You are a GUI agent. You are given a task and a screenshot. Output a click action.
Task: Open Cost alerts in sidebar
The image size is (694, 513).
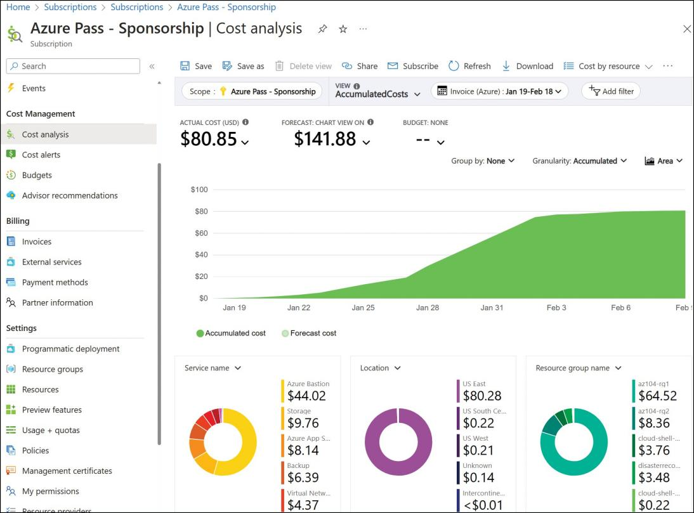click(41, 155)
